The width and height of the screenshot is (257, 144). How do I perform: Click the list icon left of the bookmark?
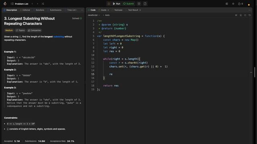236,15
